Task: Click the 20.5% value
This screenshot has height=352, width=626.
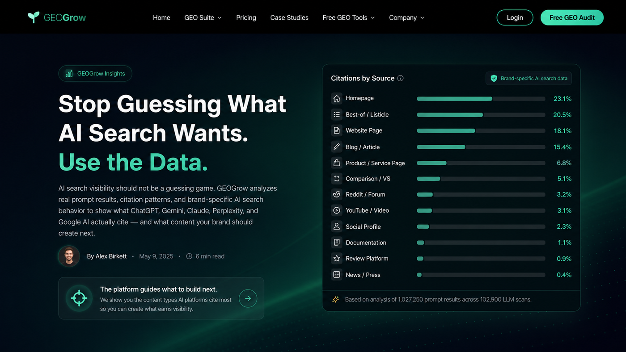Action: (563, 115)
